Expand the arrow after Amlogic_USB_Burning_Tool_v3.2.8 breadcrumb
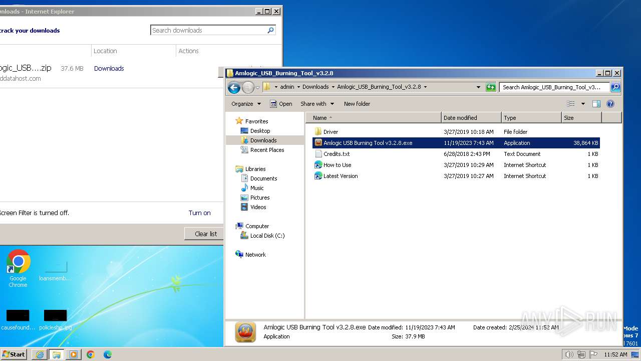 [426, 87]
